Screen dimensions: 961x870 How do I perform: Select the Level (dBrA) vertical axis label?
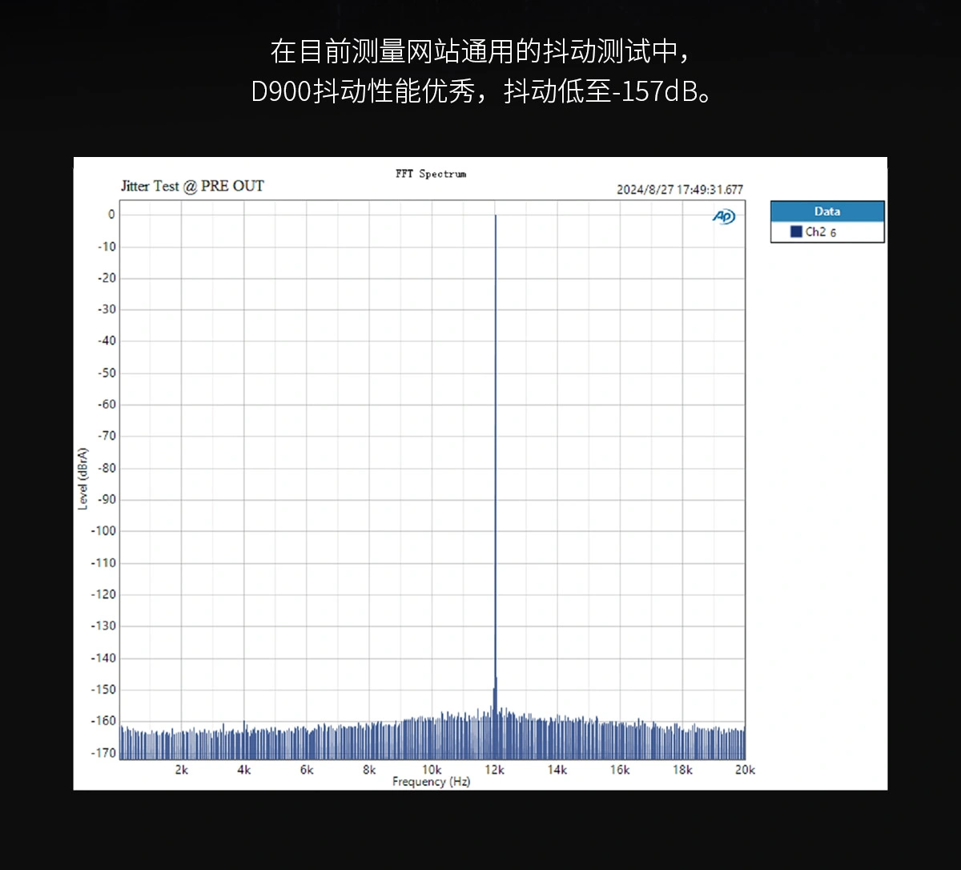coord(82,479)
